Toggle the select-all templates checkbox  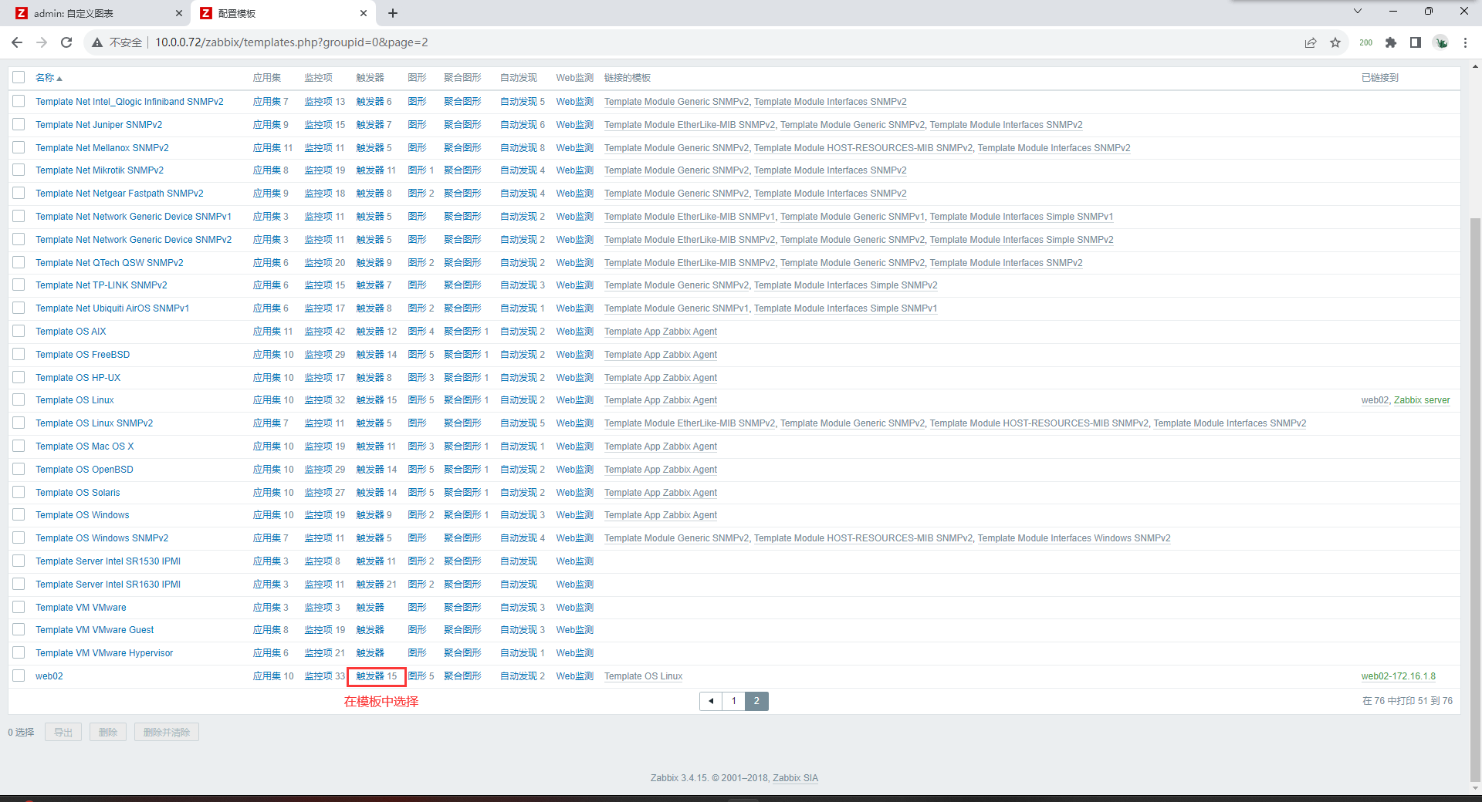click(19, 77)
